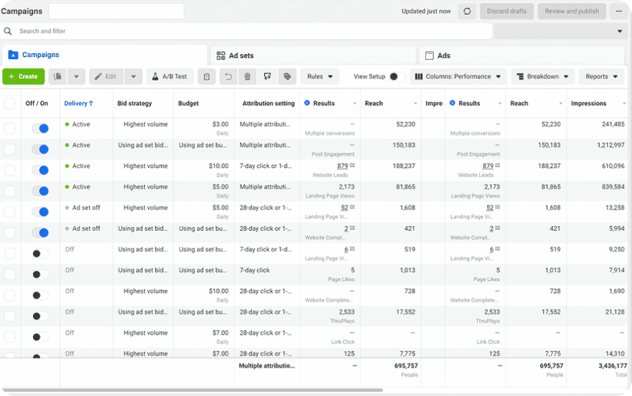The image size is (632, 396).
Task: Sort by the Attribution setting header
Action: coord(268,104)
